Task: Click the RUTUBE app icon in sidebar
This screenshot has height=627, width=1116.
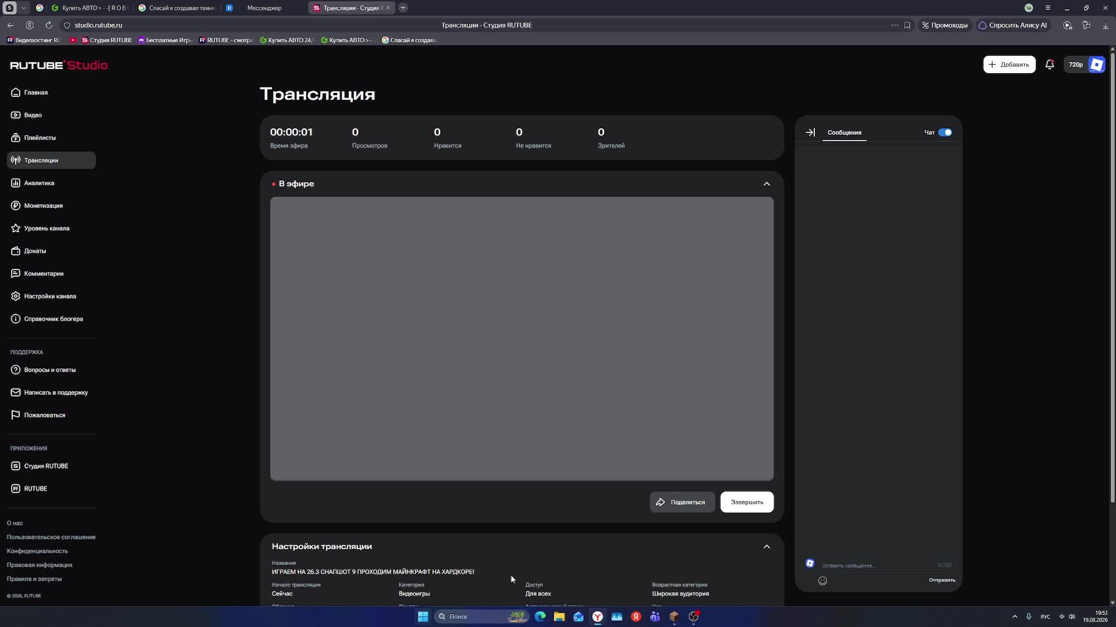Action: pos(16,489)
